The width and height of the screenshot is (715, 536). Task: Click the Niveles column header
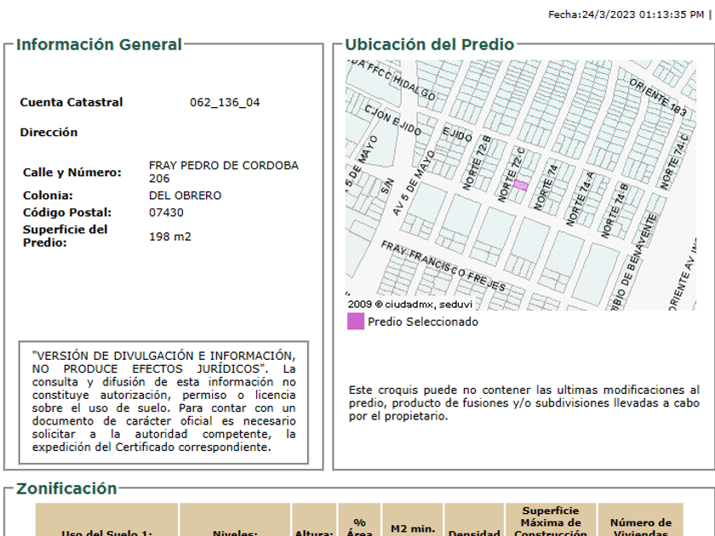(235, 533)
